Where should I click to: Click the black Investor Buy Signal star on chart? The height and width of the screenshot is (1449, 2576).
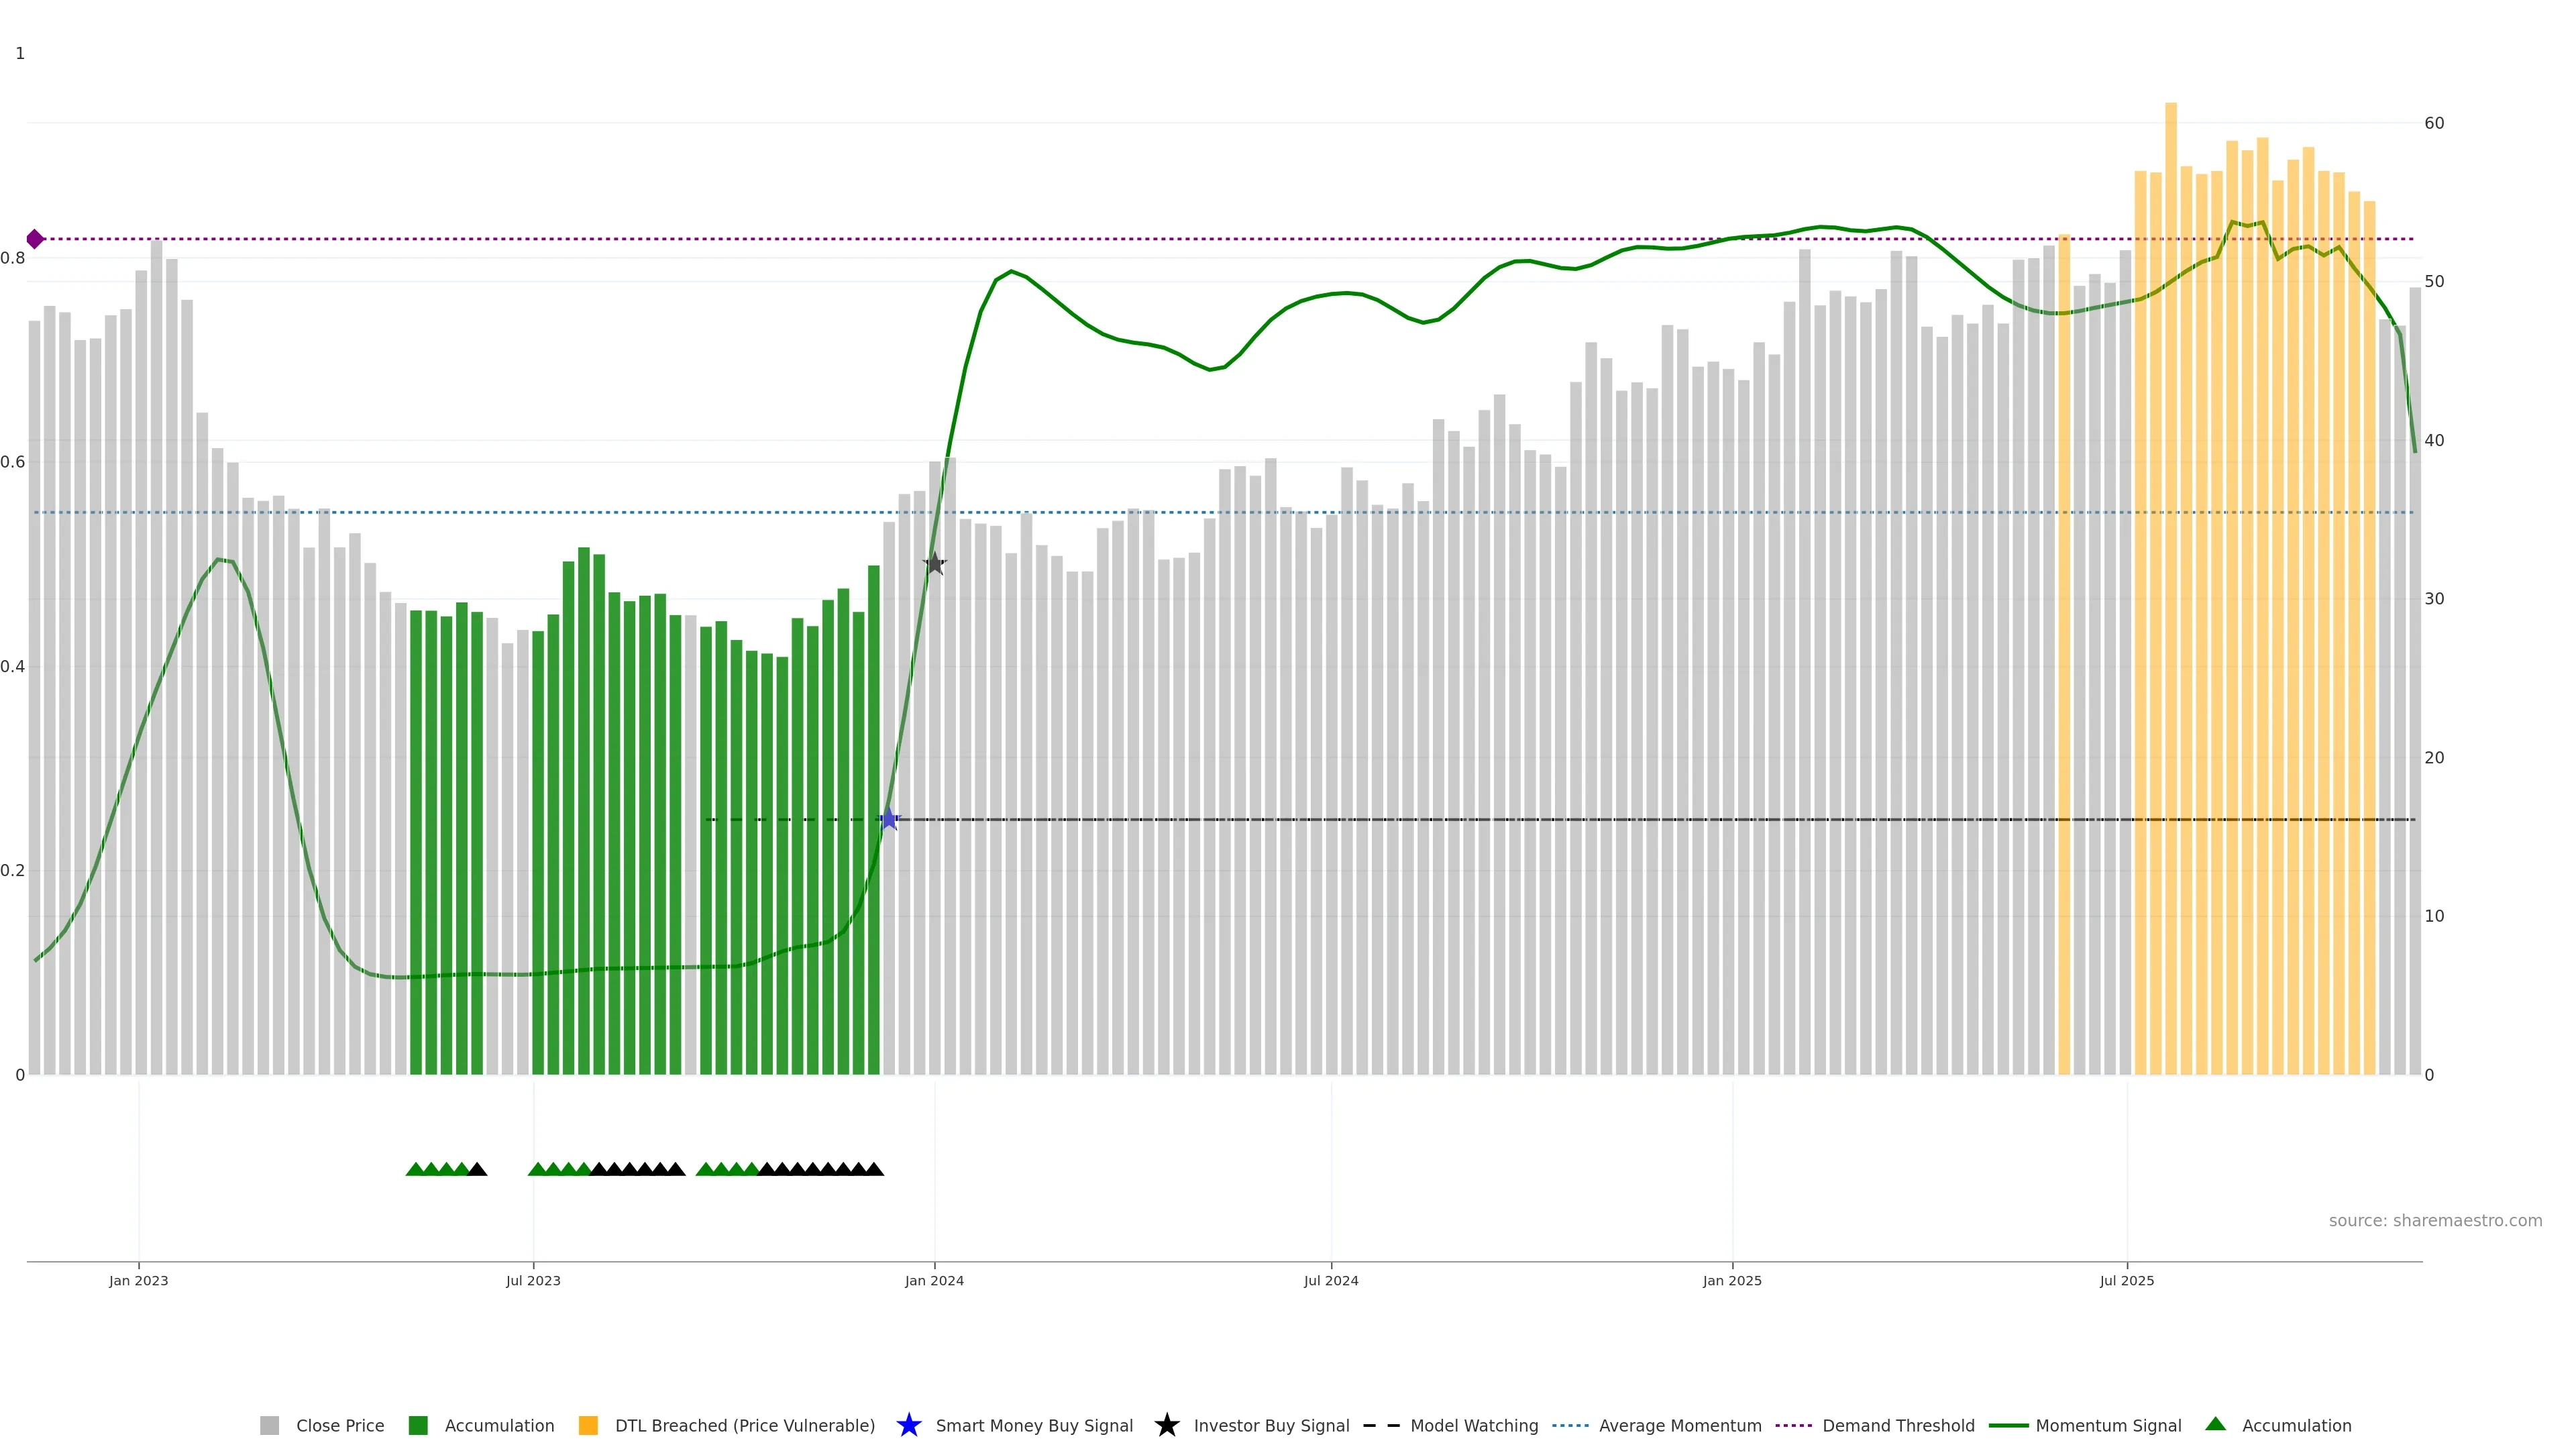pos(934,564)
